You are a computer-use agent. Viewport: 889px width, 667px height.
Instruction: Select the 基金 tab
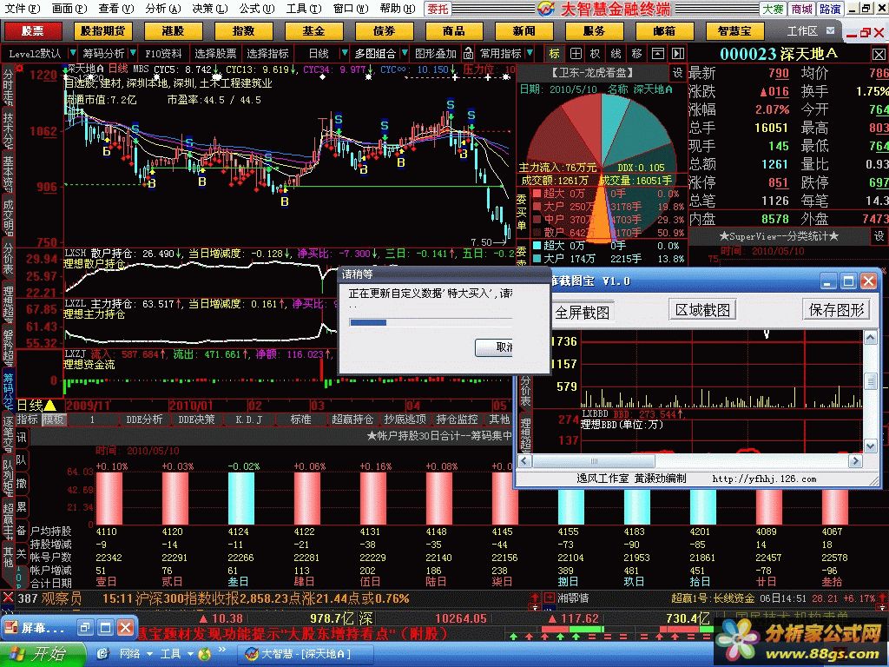313,30
